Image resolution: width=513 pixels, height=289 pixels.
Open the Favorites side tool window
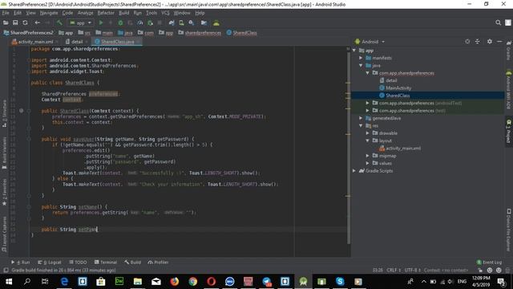point(4,193)
